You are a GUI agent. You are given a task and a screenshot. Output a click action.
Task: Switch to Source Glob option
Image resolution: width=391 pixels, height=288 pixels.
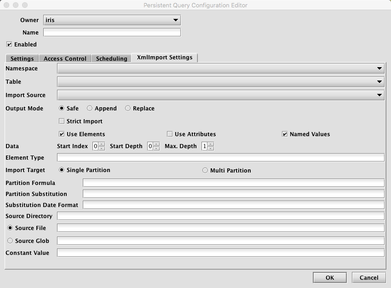[x=10, y=241]
